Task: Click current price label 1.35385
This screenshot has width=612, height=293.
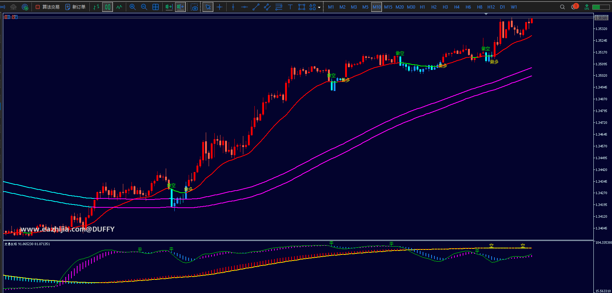Action: [x=601, y=18]
